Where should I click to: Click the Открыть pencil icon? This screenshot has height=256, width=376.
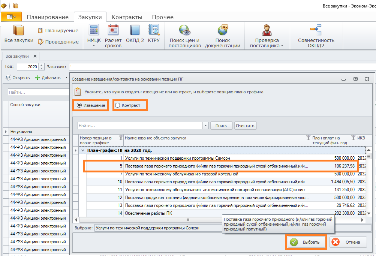coord(8,78)
